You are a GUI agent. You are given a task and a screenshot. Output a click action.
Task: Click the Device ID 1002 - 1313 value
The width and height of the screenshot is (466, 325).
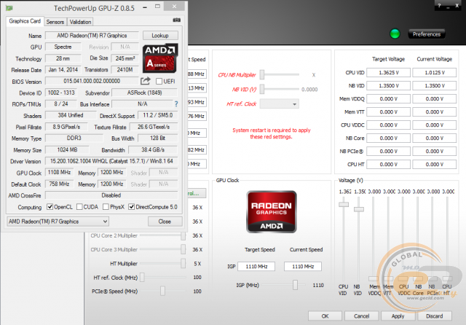(x=61, y=93)
